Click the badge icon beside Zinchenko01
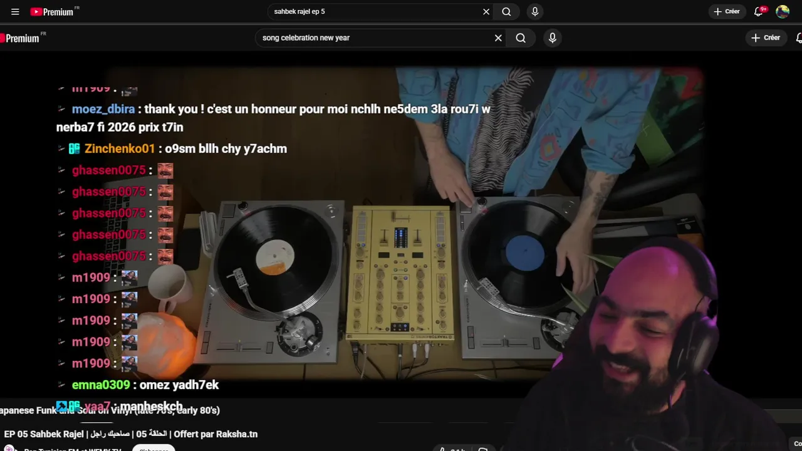802x451 pixels. coord(75,148)
